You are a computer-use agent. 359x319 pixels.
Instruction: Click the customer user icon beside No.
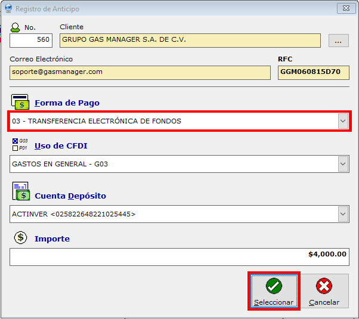coord(16,27)
